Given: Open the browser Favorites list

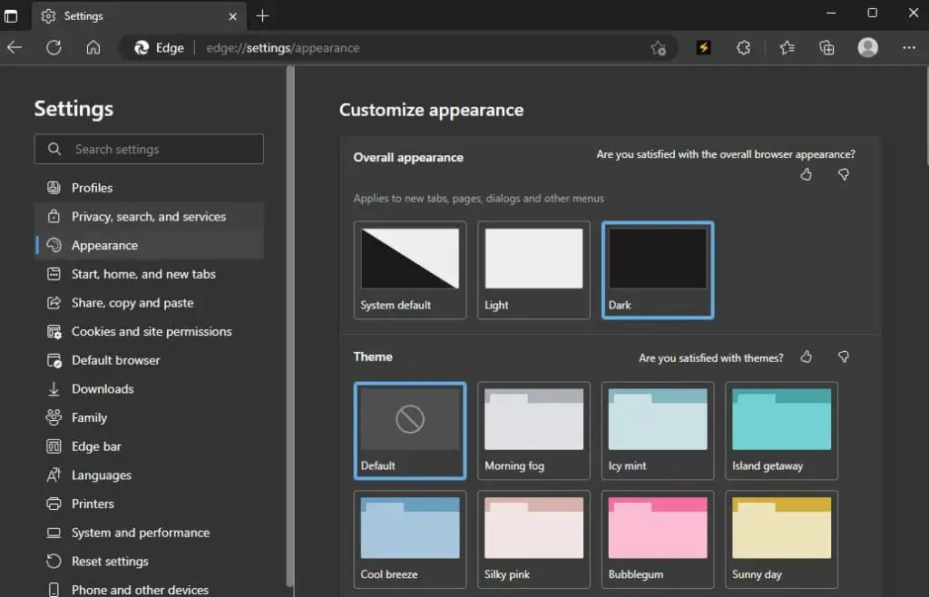Looking at the screenshot, I should pos(786,47).
